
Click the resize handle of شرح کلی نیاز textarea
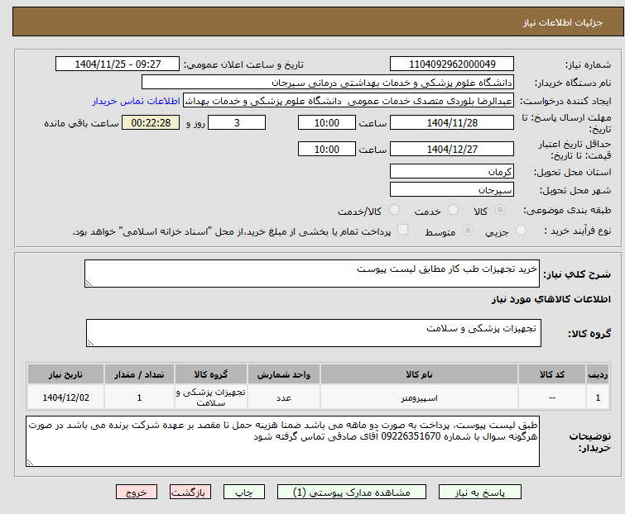(x=89, y=283)
